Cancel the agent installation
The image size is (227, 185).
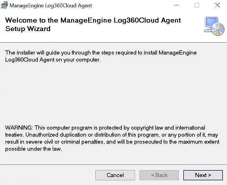(115, 175)
